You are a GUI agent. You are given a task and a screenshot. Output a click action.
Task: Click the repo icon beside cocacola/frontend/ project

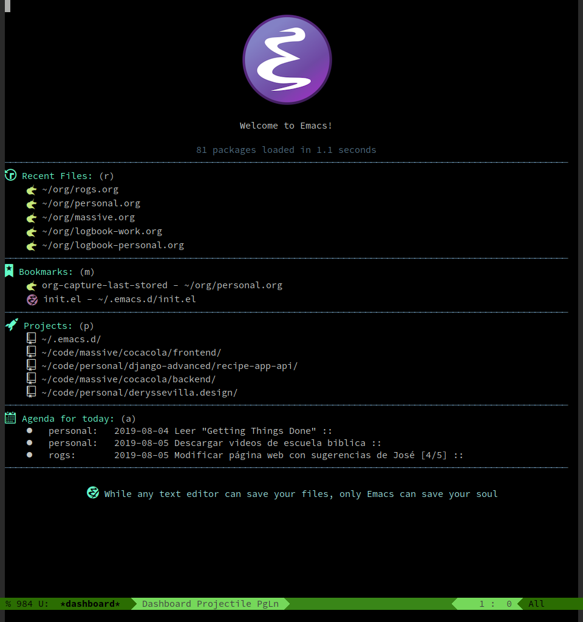pos(31,351)
